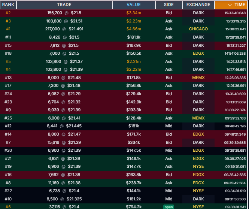249x209 pixels.
Task: Select trade 8,000 @ $21.48
Action: pos(64,78)
